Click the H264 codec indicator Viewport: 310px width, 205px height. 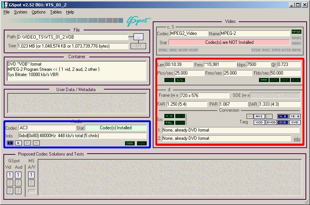(296, 43)
